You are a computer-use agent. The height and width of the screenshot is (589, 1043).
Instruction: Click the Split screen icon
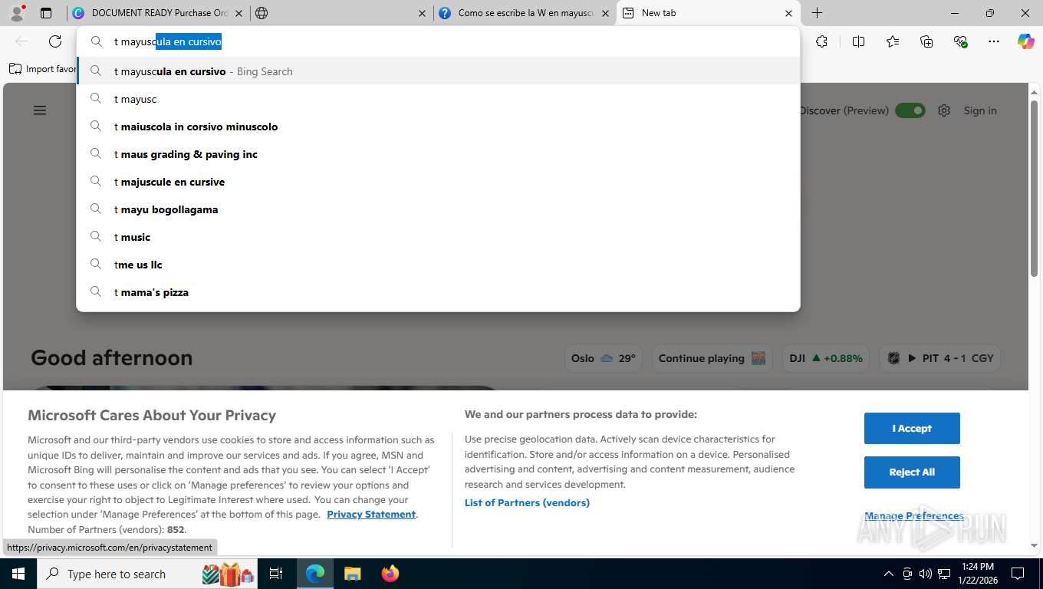pyautogui.click(x=858, y=41)
